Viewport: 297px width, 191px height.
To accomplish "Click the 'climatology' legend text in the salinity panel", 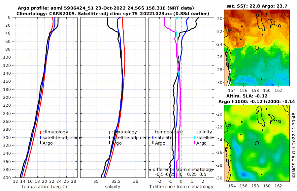I will point(124,132).
